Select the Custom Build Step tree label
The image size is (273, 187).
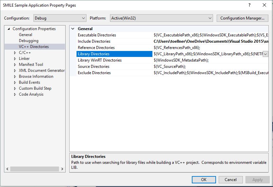(x=35, y=88)
